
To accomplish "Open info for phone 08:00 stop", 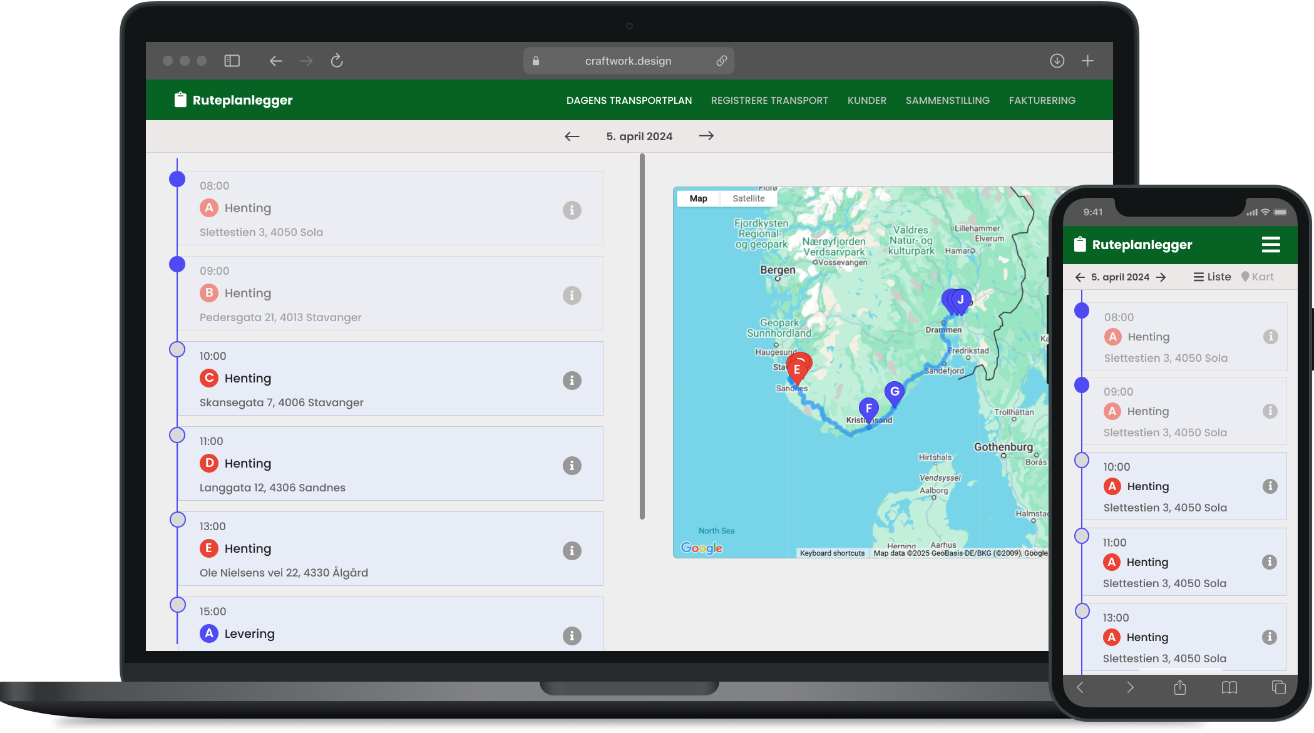I will pos(1271,337).
